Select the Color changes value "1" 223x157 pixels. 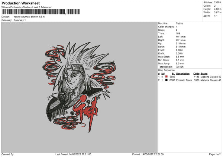[x=177, y=27]
